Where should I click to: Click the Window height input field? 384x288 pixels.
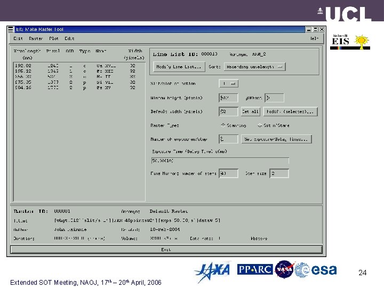228,98
